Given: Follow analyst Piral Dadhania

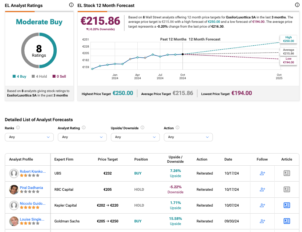Looking at the screenshot, I should tap(263, 189).
